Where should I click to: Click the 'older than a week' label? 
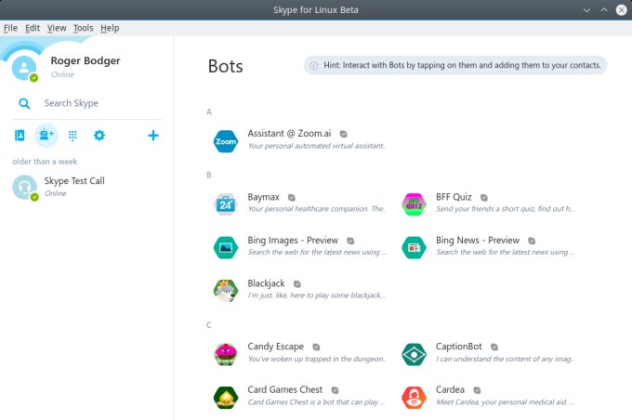pos(45,162)
